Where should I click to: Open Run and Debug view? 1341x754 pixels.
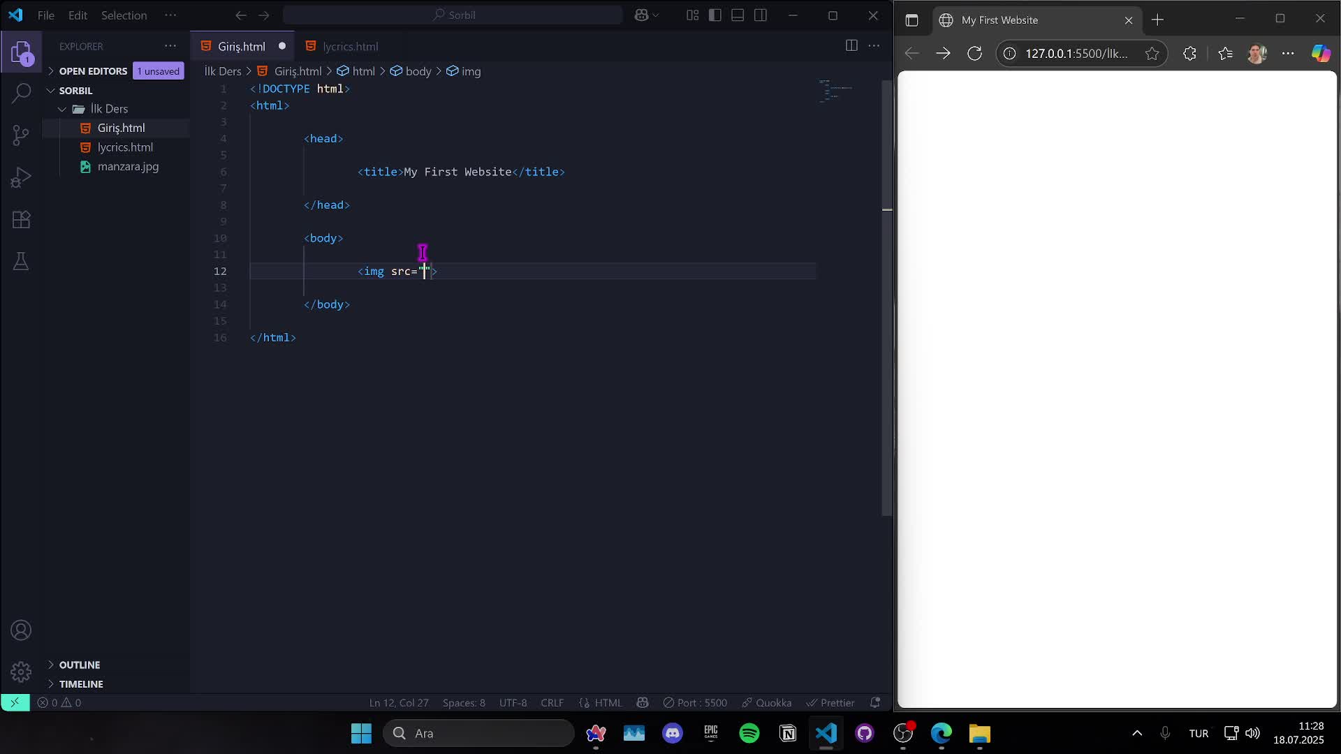[21, 177]
